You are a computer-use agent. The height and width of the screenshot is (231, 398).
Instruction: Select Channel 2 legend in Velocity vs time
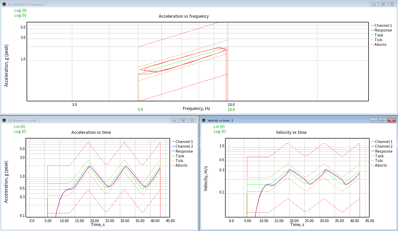pyautogui.click(x=382, y=146)
